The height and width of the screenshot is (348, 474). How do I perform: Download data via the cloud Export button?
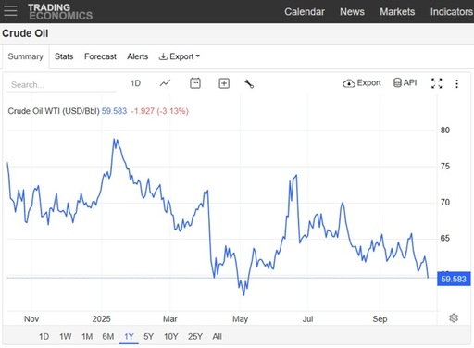tap(362, 83)
